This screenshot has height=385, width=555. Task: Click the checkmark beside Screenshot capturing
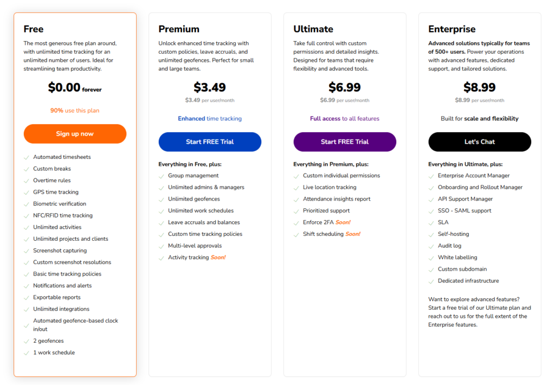(x=27, y=251)
